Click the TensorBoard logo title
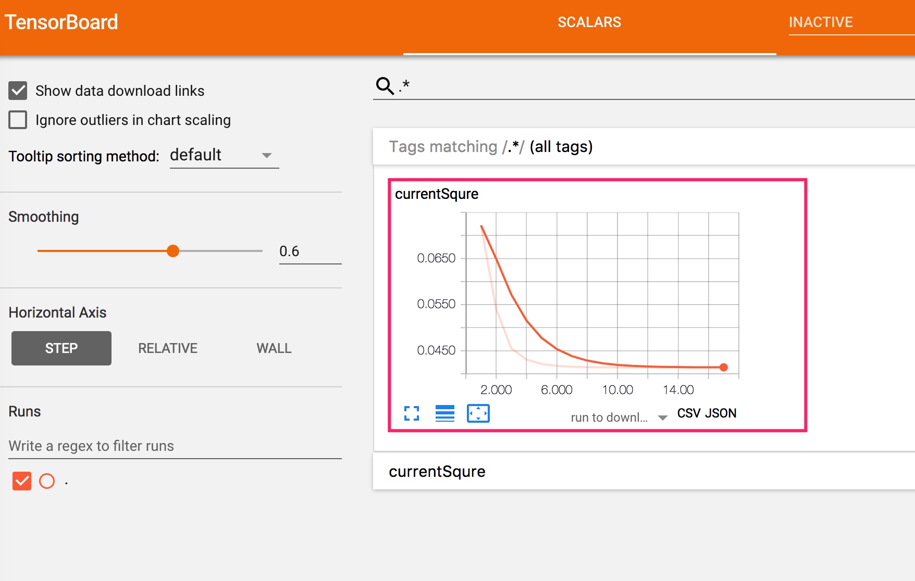 (61, 22)
